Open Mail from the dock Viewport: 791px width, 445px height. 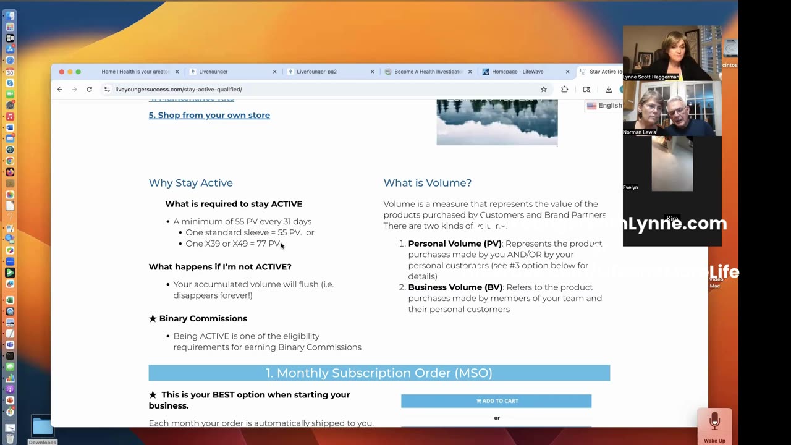point(10,138)
